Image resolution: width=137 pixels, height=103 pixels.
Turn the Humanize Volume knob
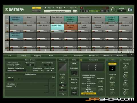pos(126,93)
